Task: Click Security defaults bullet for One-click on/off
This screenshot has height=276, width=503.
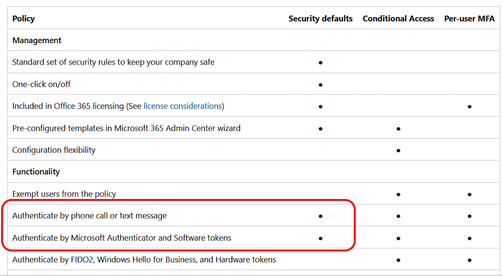Action: (x=320, y=85)
